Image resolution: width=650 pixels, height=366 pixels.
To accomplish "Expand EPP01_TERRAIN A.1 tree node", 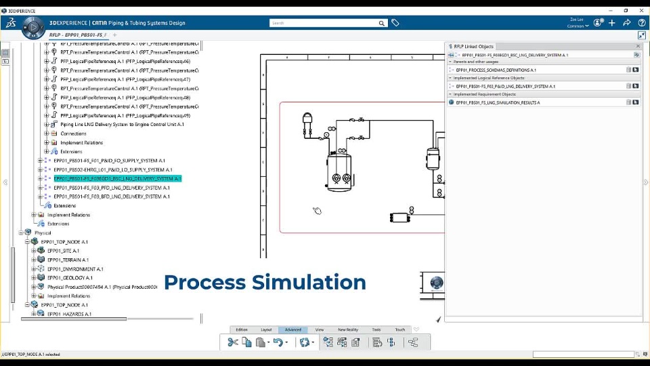I will click(x=34, y=260).
